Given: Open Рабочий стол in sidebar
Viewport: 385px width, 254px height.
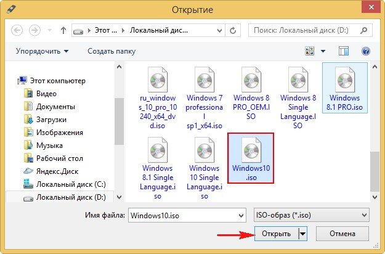Looking at the screenshot, I should click(53, 158).
